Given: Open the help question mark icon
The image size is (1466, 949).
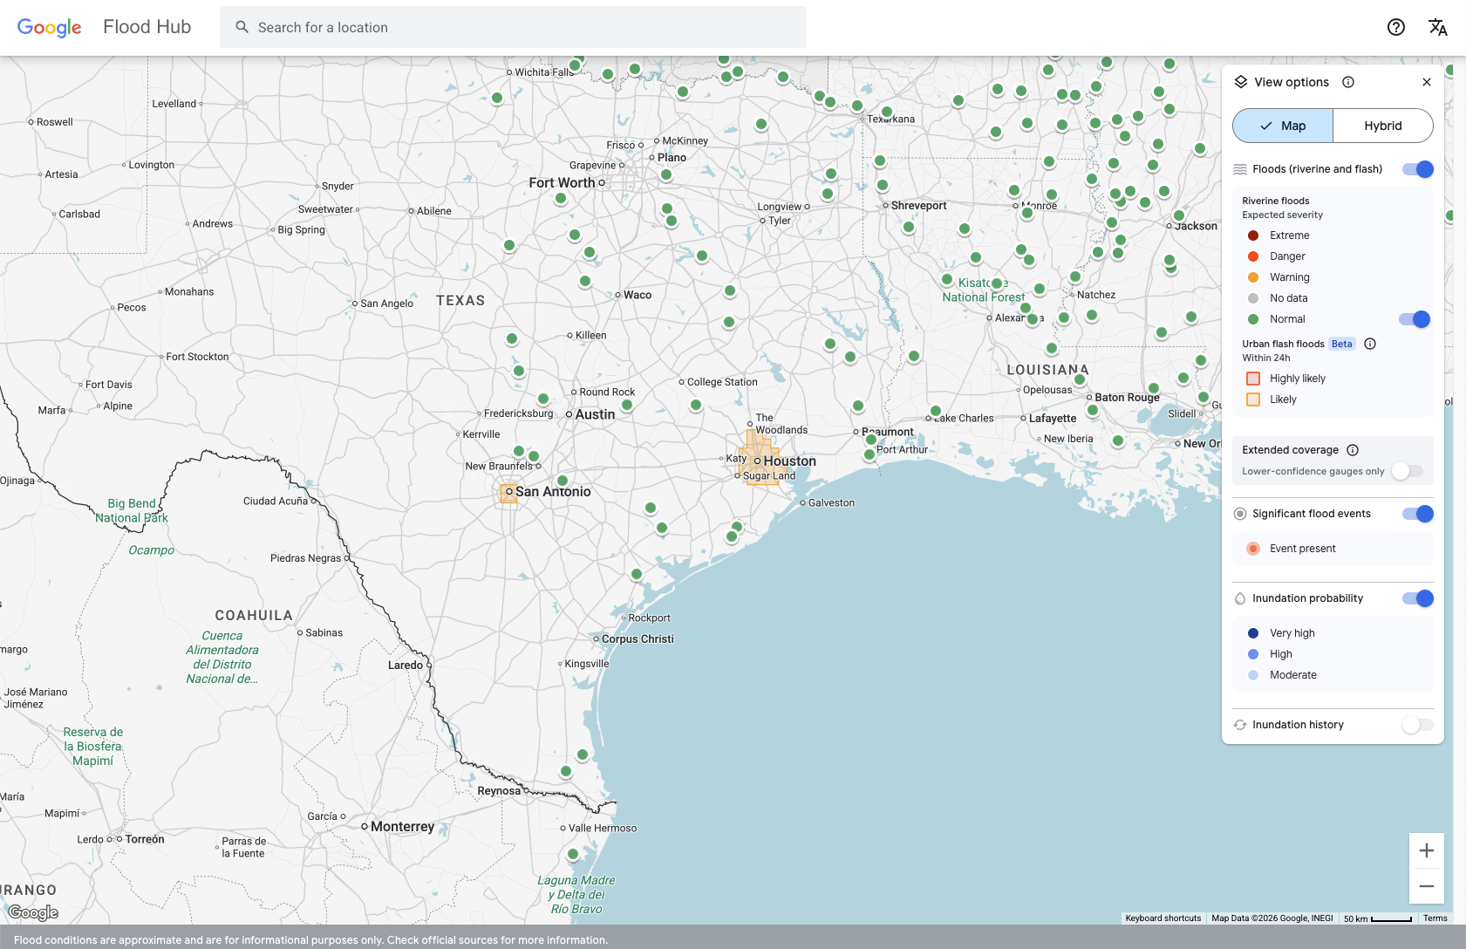Looking at the screenshot, I should pos(1395,27).
